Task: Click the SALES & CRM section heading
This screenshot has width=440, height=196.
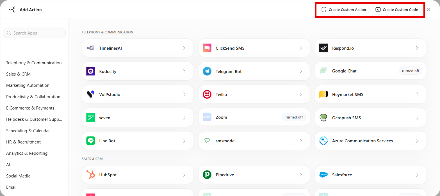Action: pos(92,159)
